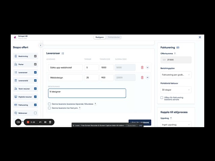Check Villkor för fakturering bestäms senare
Image resolution: width=215 pixels, height=161 pixels.
pos(162,98)
